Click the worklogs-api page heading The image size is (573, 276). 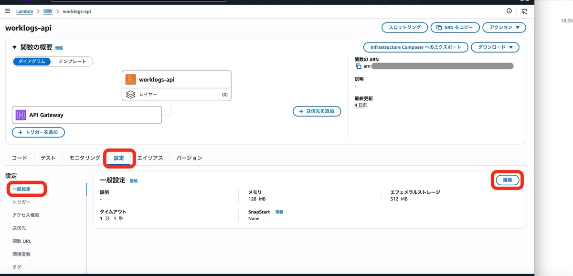tap(28, 28)
